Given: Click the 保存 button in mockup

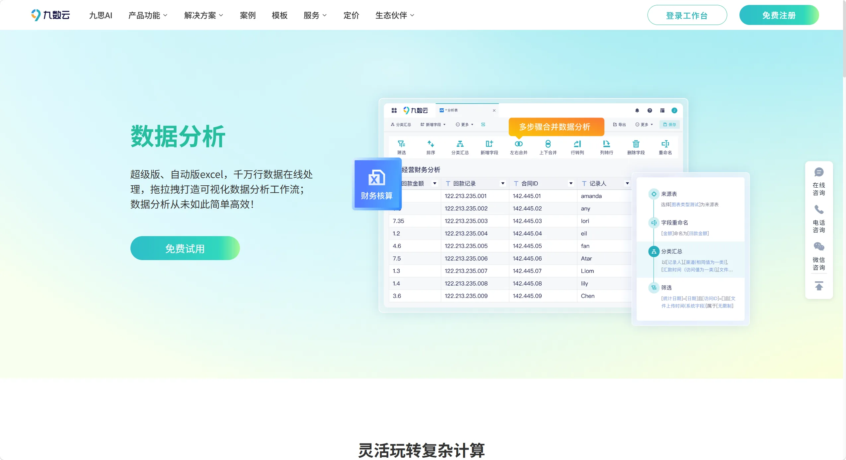Looking at the screenshot, I should tap(670, 125).
